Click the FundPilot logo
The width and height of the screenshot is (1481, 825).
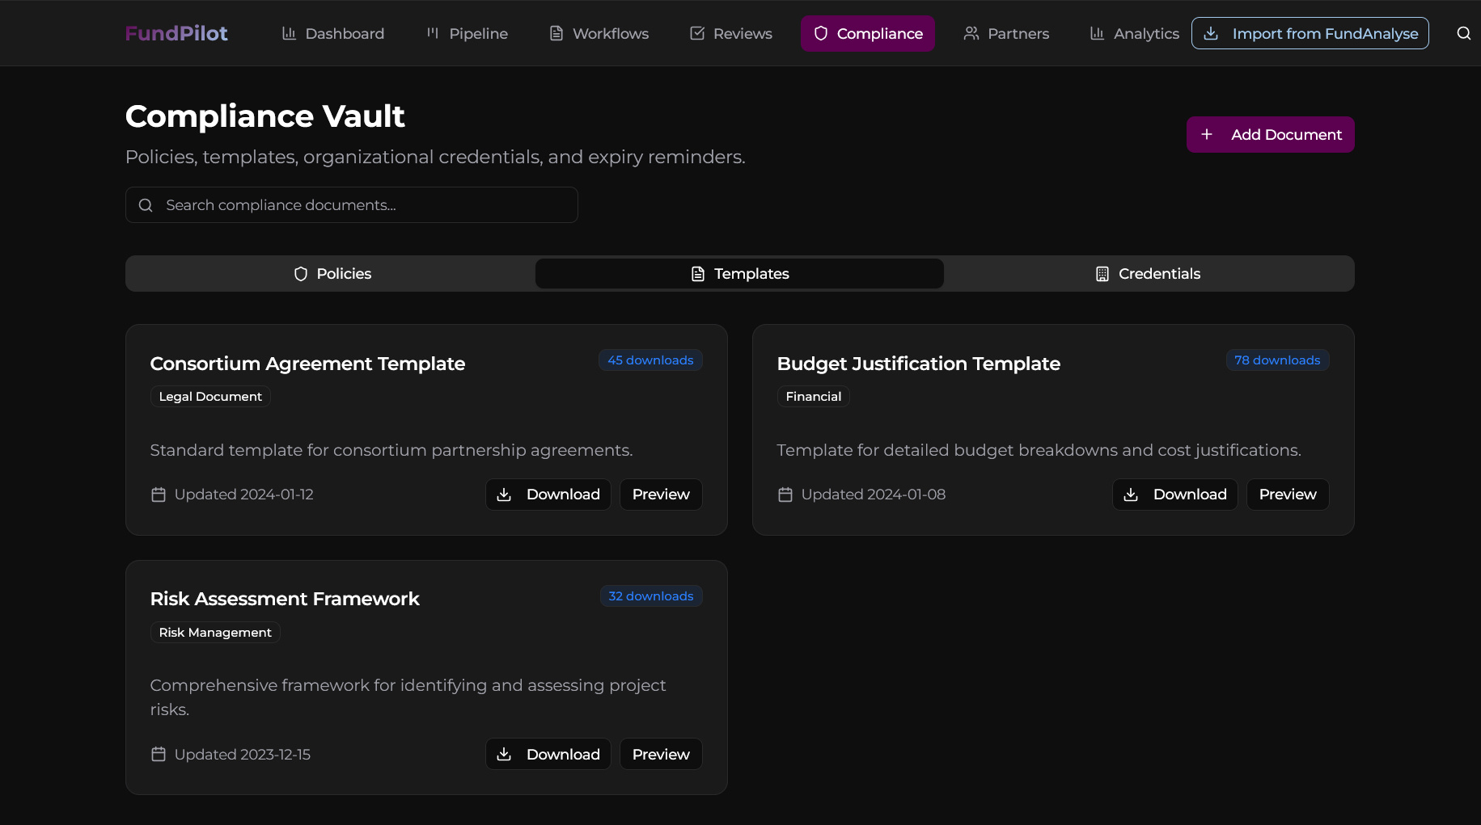point(176,33)
